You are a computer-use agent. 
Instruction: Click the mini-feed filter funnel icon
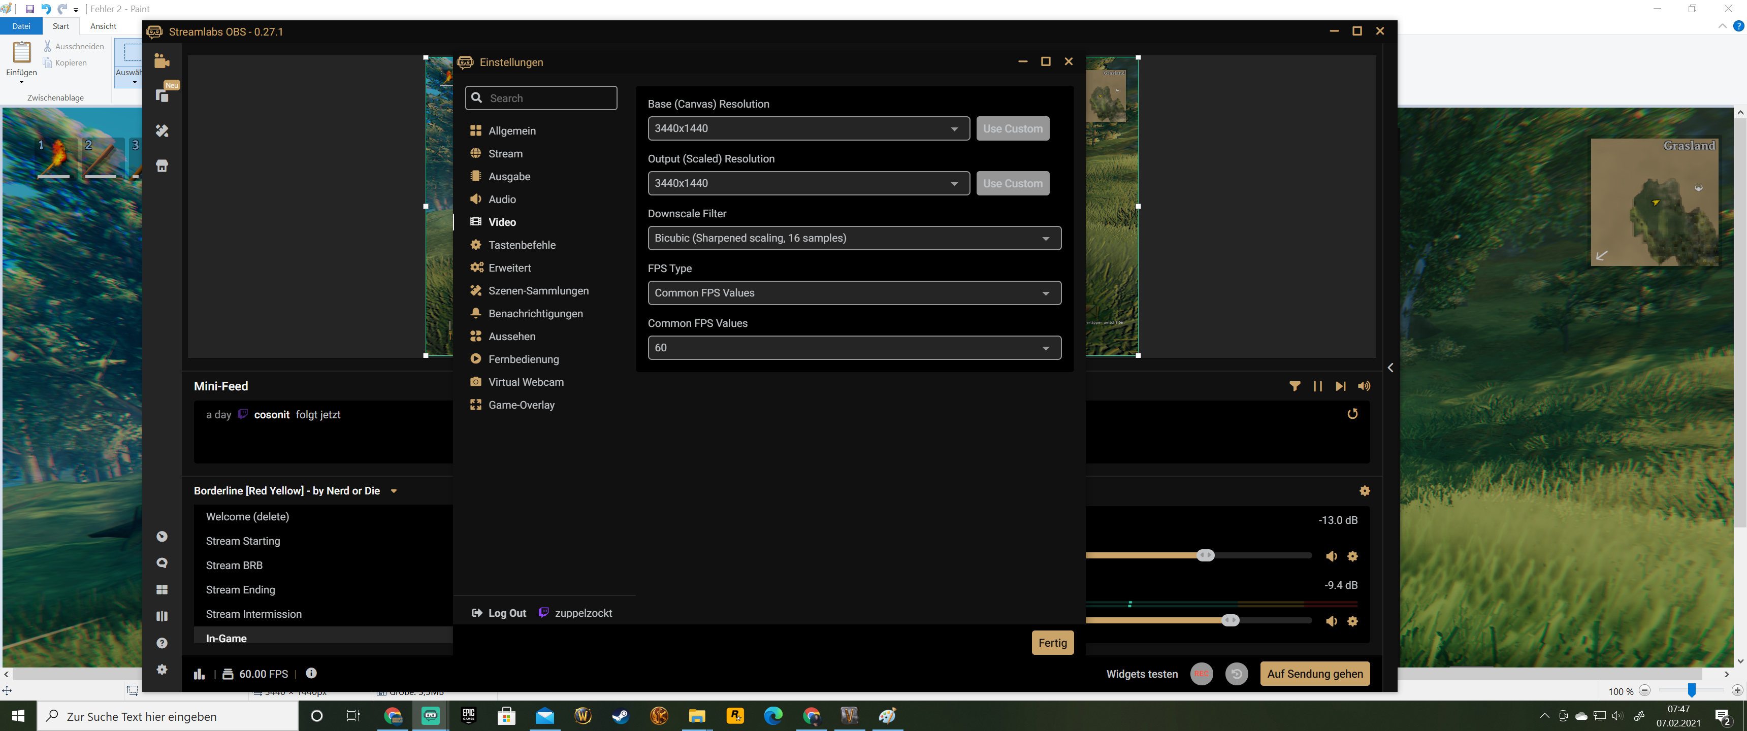[x=1295, y=386]
